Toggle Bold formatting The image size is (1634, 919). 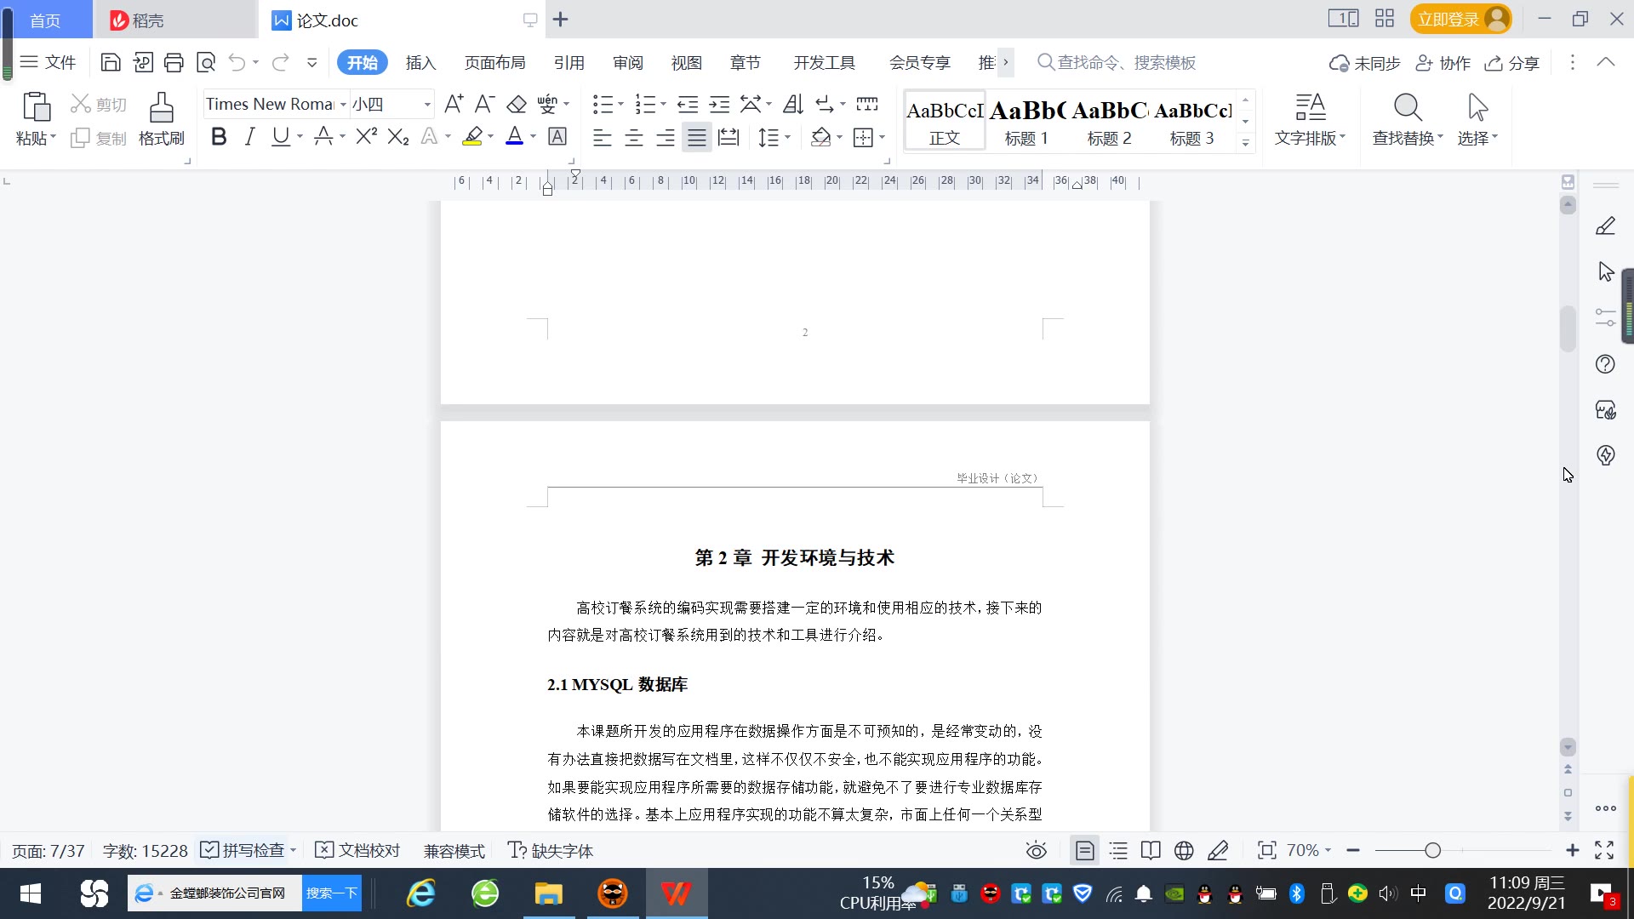coord(219,136)
